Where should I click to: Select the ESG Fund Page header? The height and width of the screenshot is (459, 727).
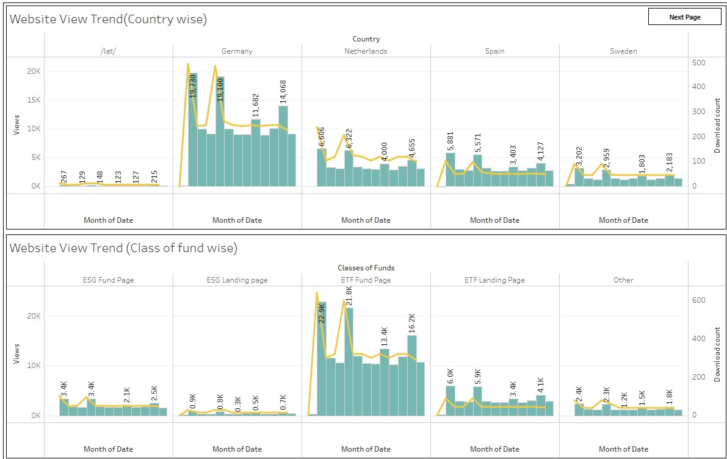pos(108,280)
